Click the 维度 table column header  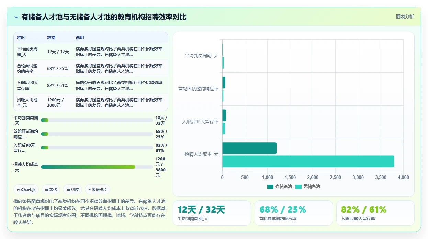(21, 38)
